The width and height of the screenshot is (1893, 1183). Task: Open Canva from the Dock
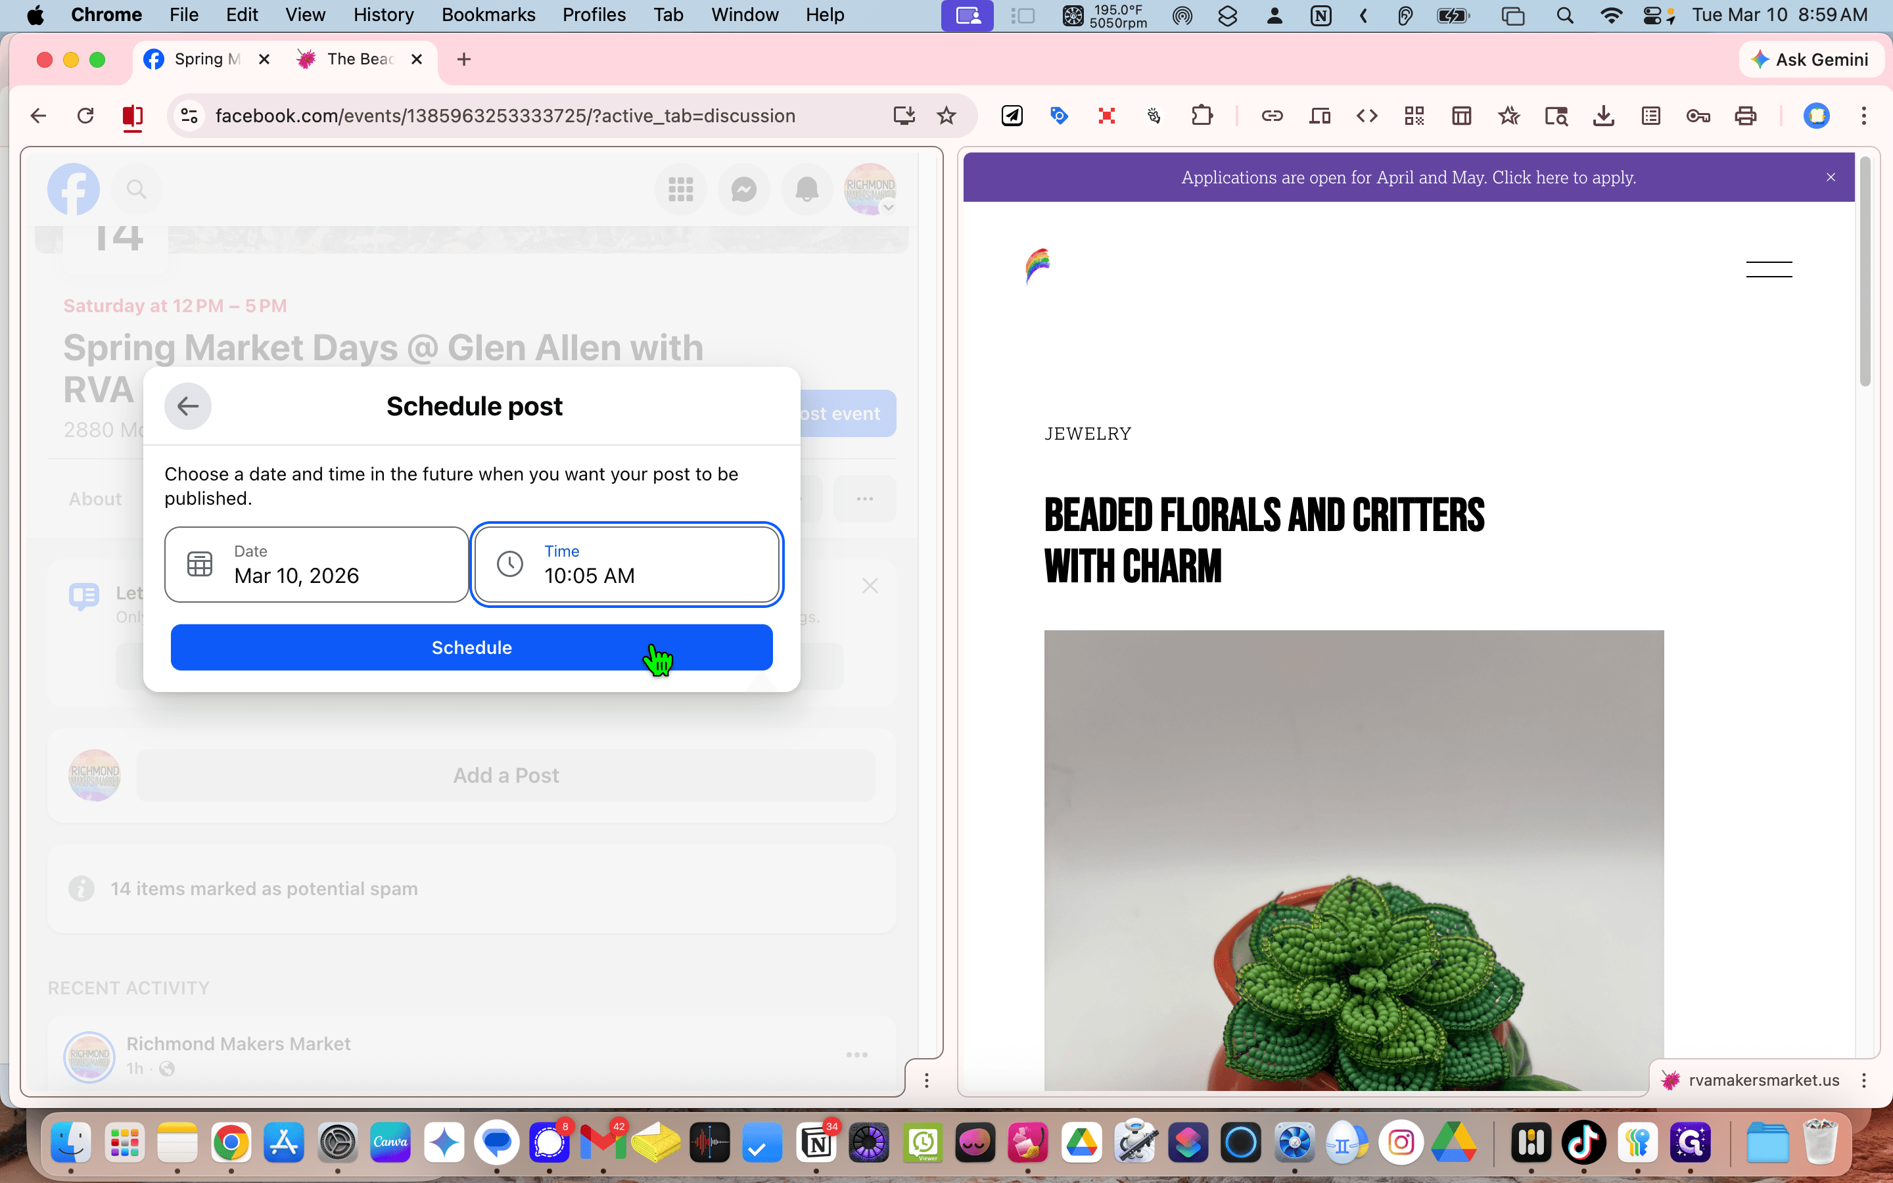tap(390, 1143)
